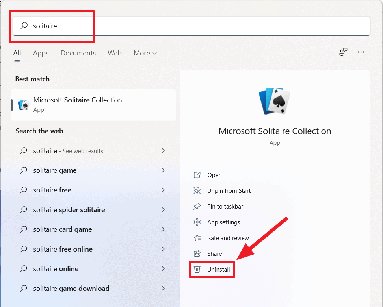Viewport: 383px width, 307px height.
Task: Select the Rate and review icon
Action: click(x=197, y=238)
